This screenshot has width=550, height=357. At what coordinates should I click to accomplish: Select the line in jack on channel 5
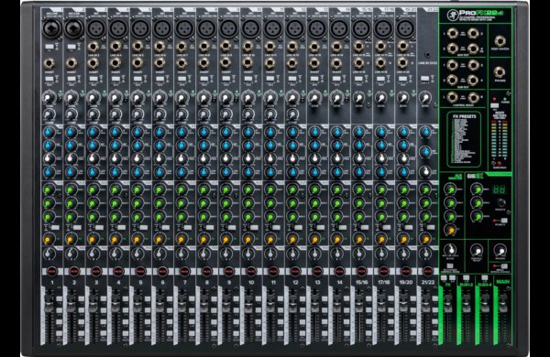click(137, 47)
